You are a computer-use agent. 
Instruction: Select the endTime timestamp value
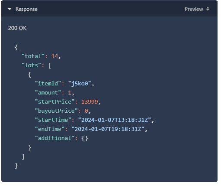[108, 129]
